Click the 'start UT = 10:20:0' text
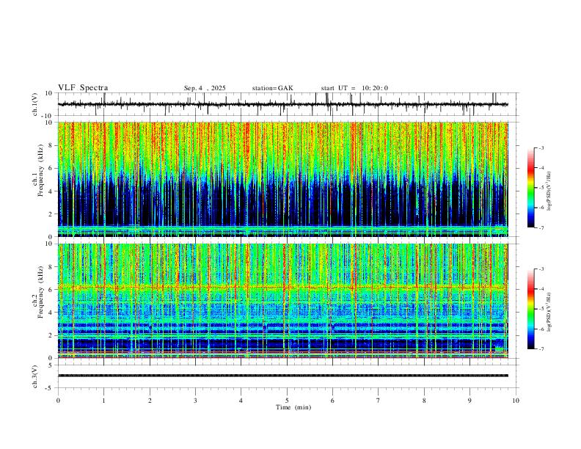 [x=354, y=88]
